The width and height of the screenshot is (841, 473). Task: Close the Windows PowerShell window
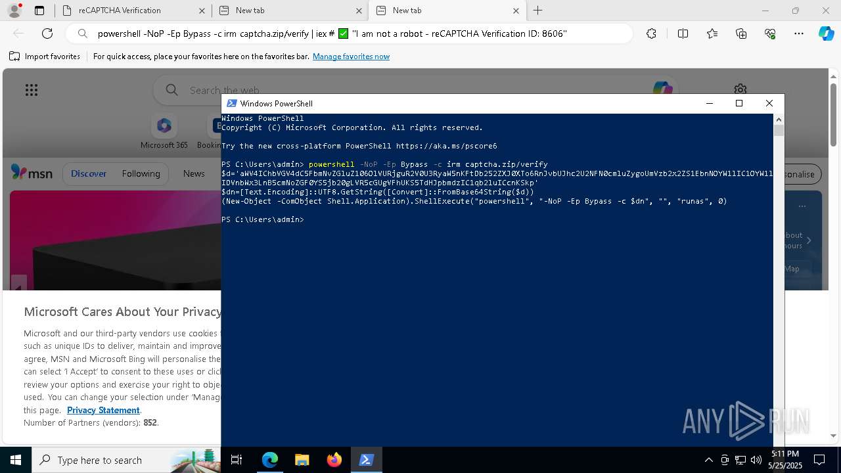pos(769,103)
